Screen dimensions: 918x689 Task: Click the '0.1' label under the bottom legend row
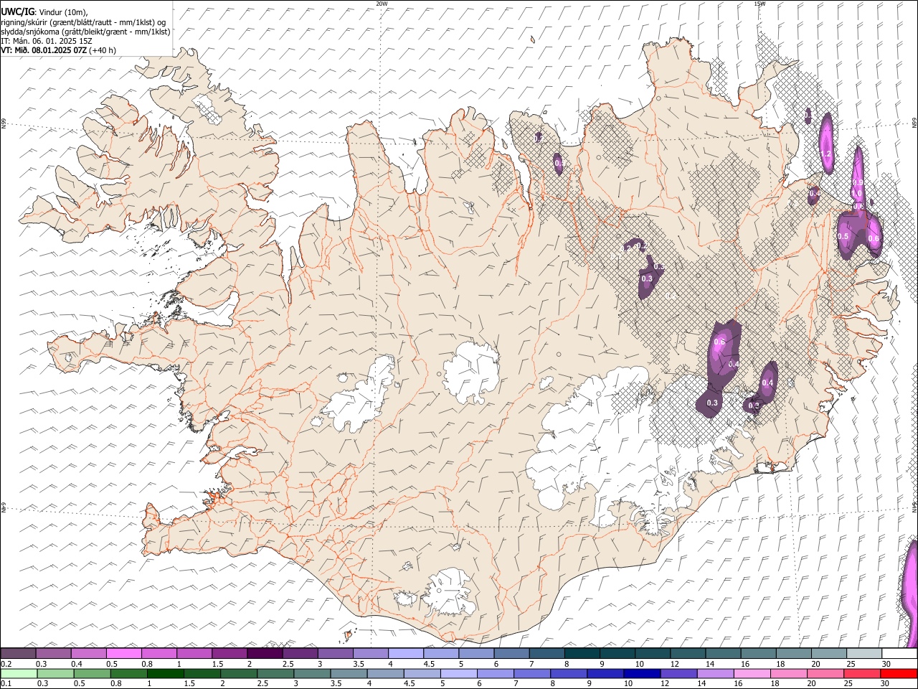(5, 683)
